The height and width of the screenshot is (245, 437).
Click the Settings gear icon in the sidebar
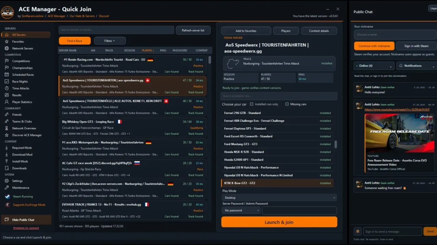pos(6,181)
